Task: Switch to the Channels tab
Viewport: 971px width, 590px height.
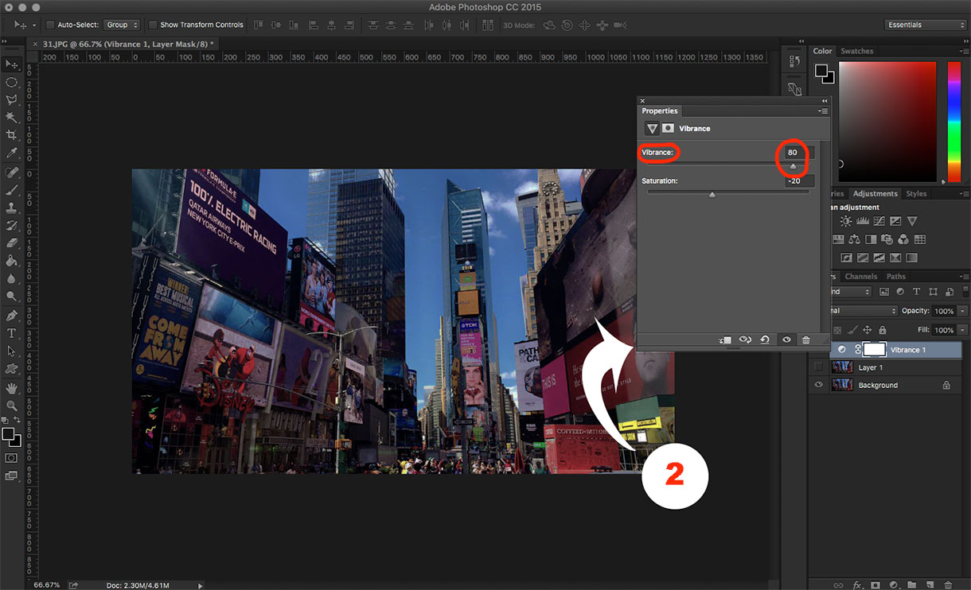Action: tap(860, 277)
